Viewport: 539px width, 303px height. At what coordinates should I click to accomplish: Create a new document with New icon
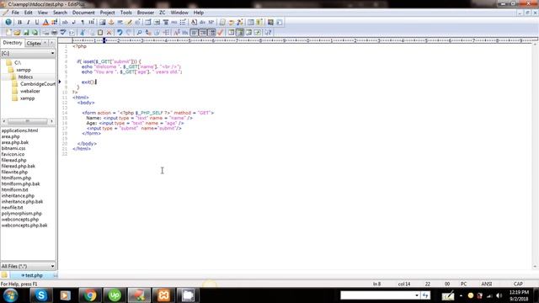coord(8,32)
